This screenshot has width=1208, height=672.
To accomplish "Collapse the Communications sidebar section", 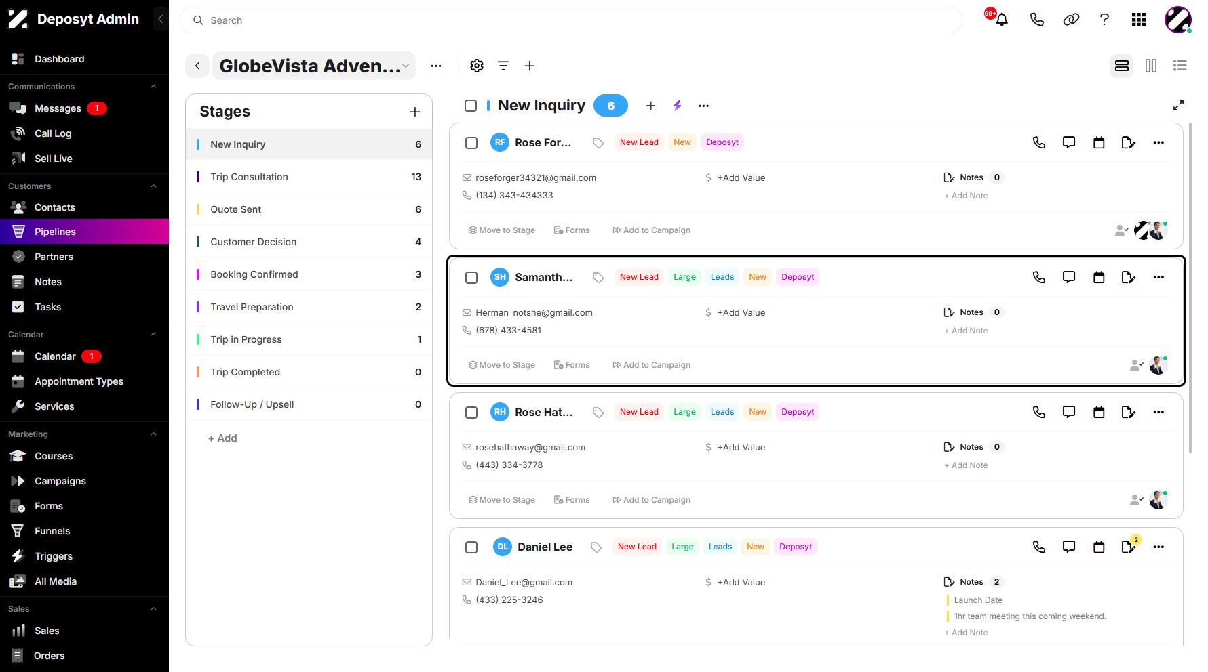I will click(153, 87).
